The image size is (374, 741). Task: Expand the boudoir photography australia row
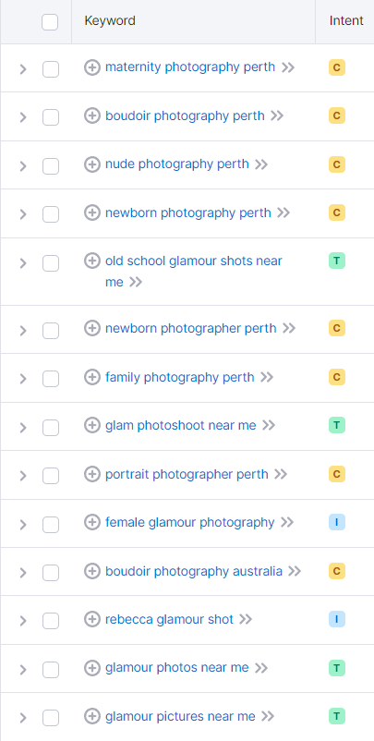coord(23,573)
